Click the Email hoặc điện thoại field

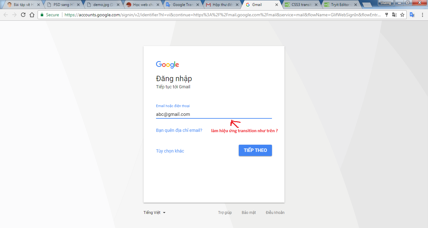pos(214,114)
